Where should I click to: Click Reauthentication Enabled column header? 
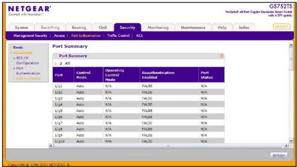[169, 75]
